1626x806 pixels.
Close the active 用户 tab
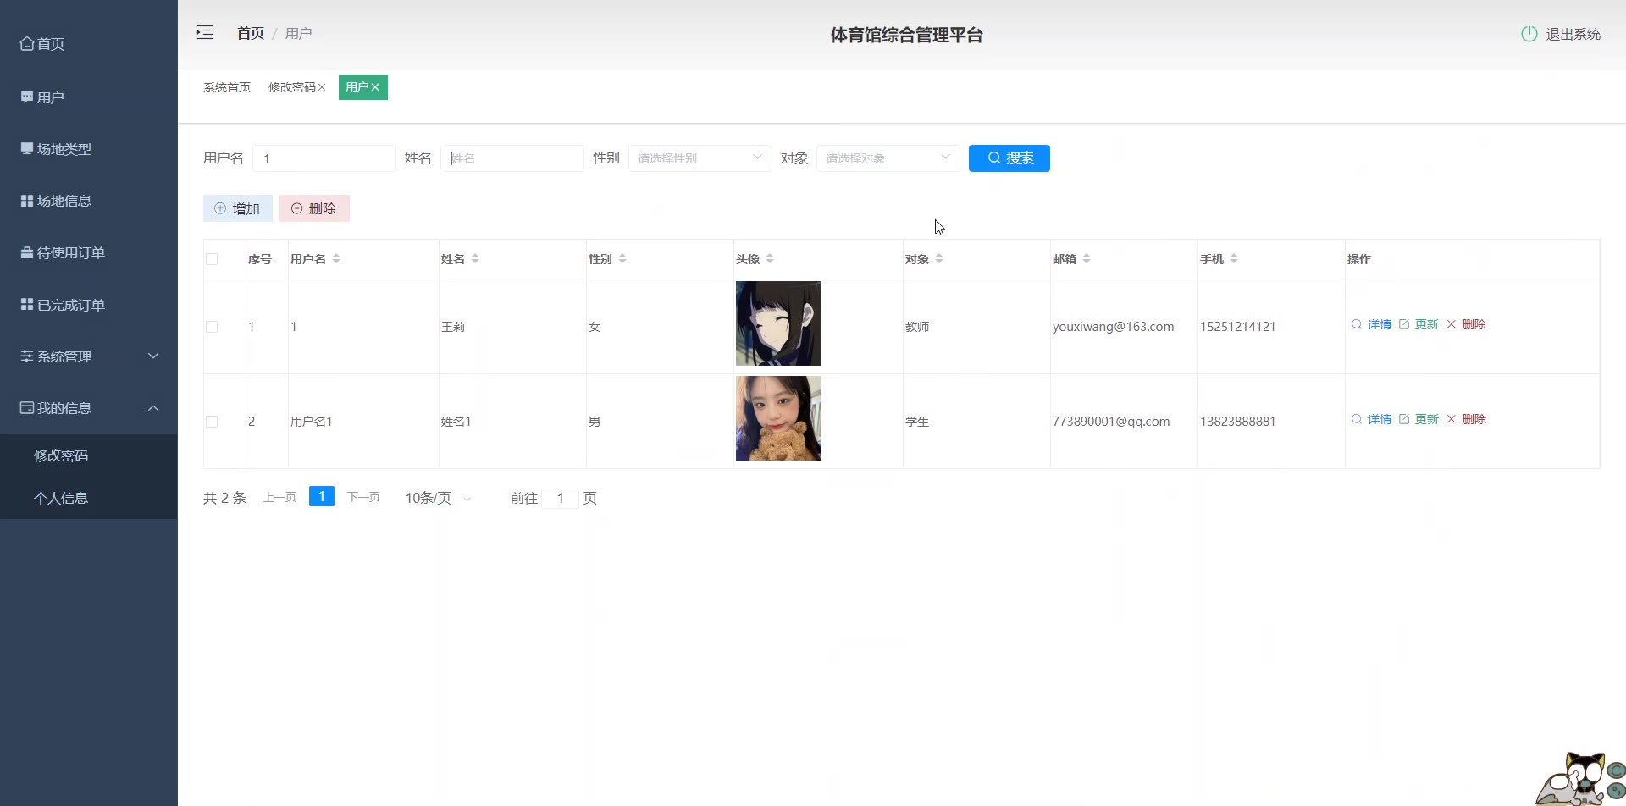point(375,87)
